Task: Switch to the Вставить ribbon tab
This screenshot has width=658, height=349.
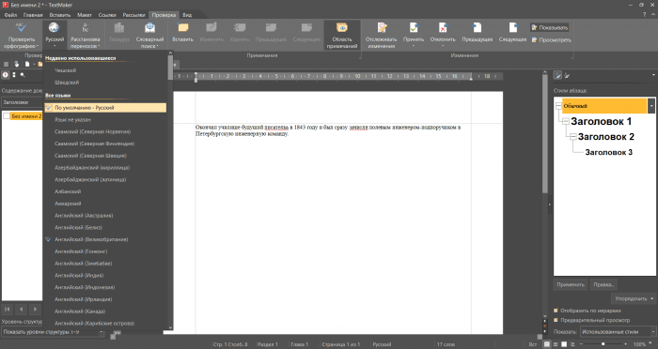Action: [59, 15]
